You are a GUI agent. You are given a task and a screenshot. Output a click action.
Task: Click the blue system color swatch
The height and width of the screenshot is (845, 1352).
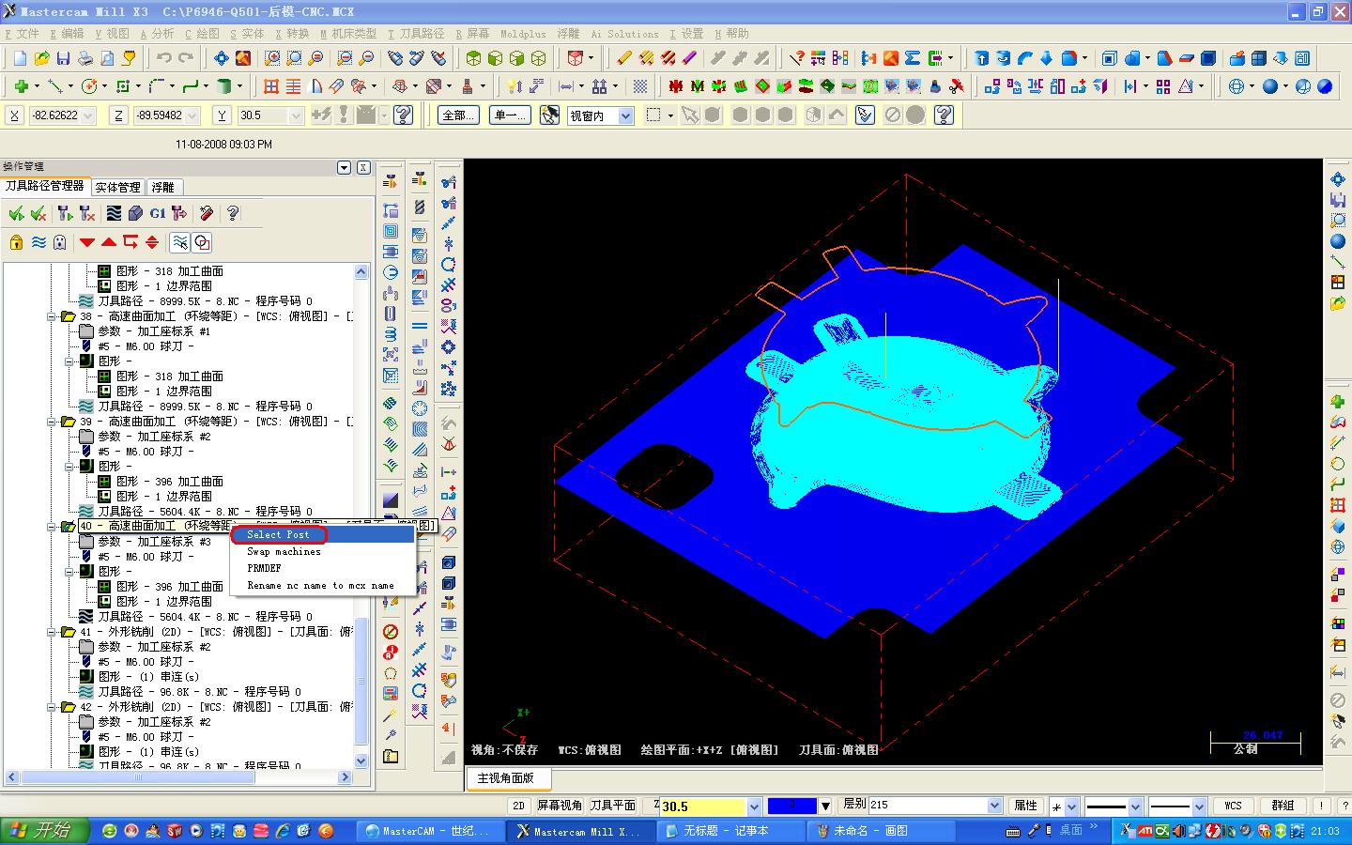point(791,806)
